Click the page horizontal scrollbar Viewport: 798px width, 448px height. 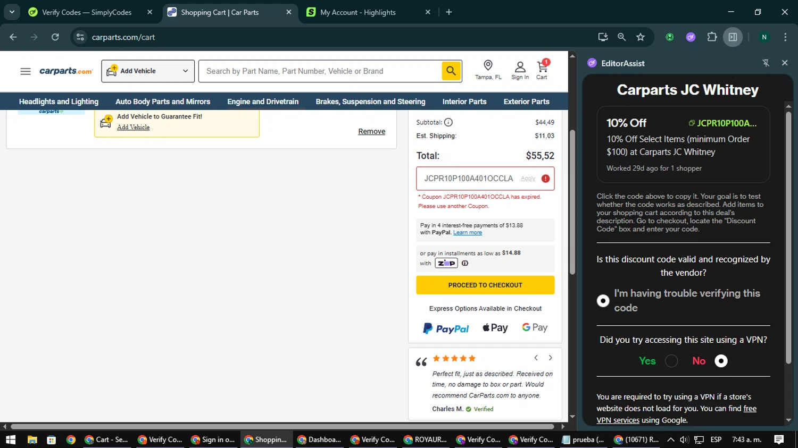[x=282, y=426]
